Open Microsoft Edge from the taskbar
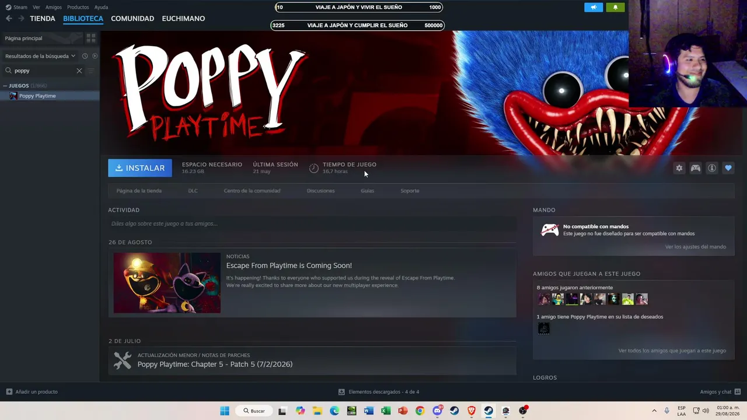747x420 pixels. [334, 411]
